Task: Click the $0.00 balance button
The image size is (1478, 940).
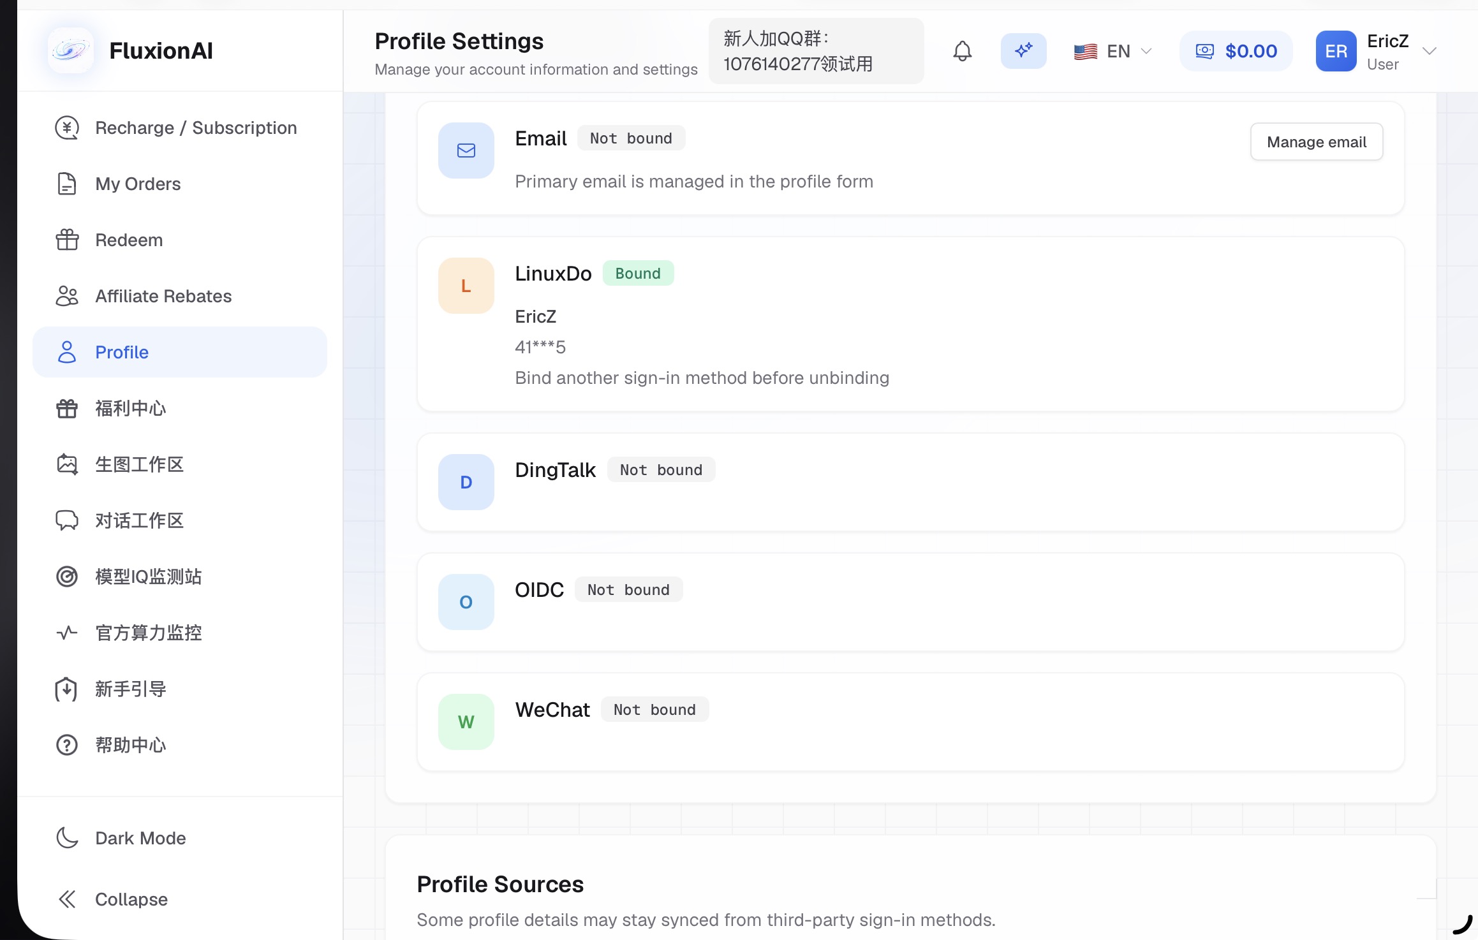Action: click(1236, 51)
